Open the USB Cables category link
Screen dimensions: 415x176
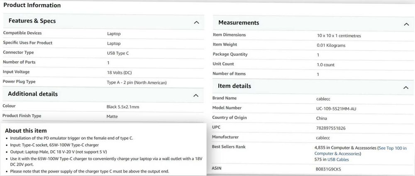[338, 159]
